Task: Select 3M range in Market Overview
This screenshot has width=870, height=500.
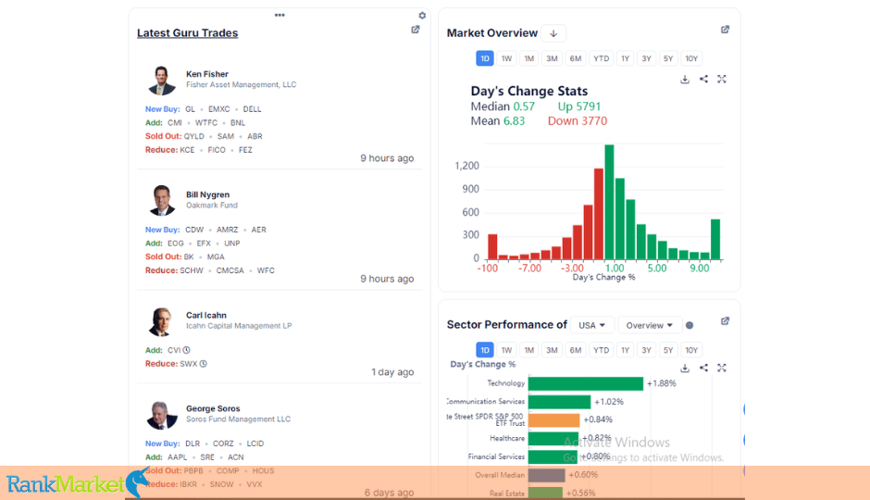Action: point(552,58)
